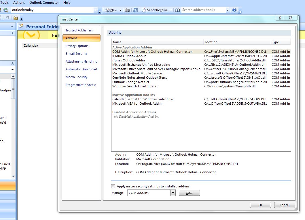Click the envelope icon next to Undo
This screenshot has height=220, width=305.
(16, 18)
